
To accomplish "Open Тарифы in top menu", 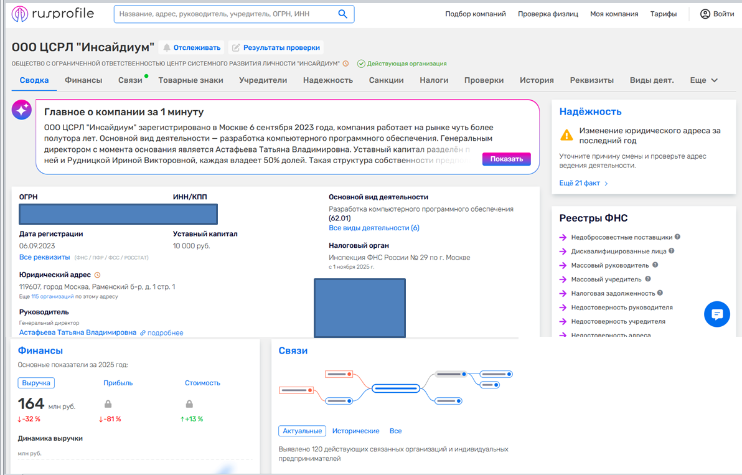I will click(x=664, y=14).
